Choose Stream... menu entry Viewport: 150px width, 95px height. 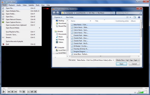[22, 37]
